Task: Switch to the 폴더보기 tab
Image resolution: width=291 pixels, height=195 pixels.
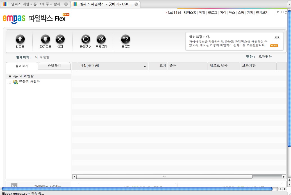Action: coord(22,66)
